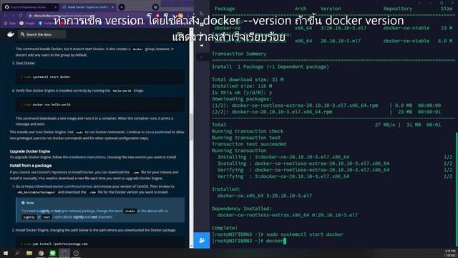Click the terminal window's green scrollbar
458x258 pixels.
click(457, 190)
